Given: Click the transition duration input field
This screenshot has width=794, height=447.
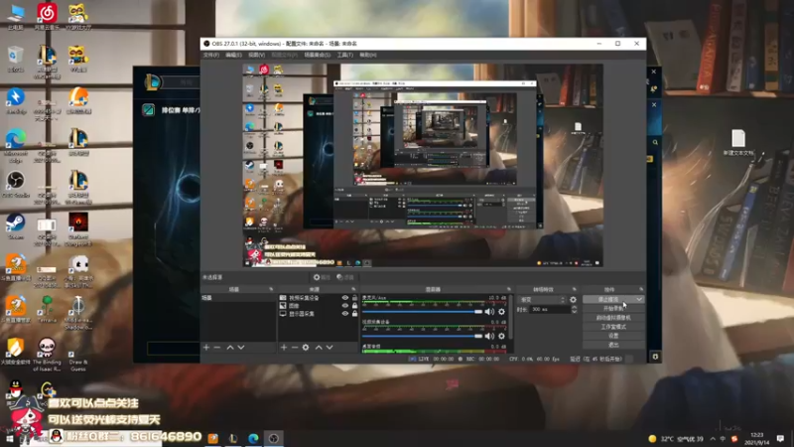Looking at the screenshot, I should click(x=550, y=309).
